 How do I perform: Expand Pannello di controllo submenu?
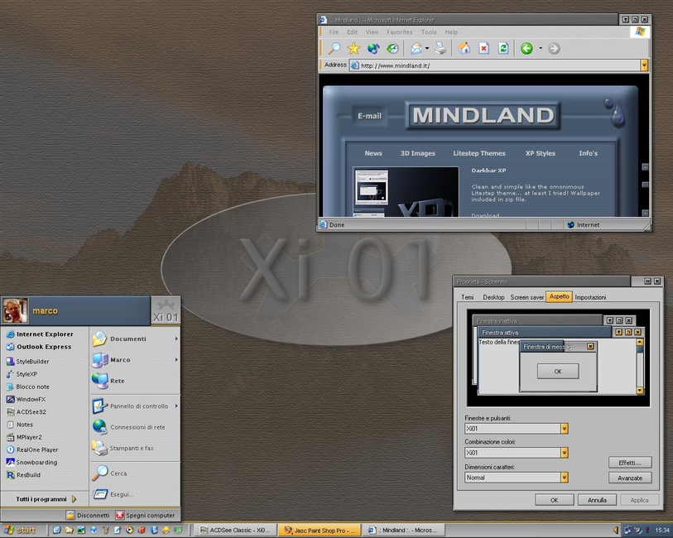coord(135,406)
